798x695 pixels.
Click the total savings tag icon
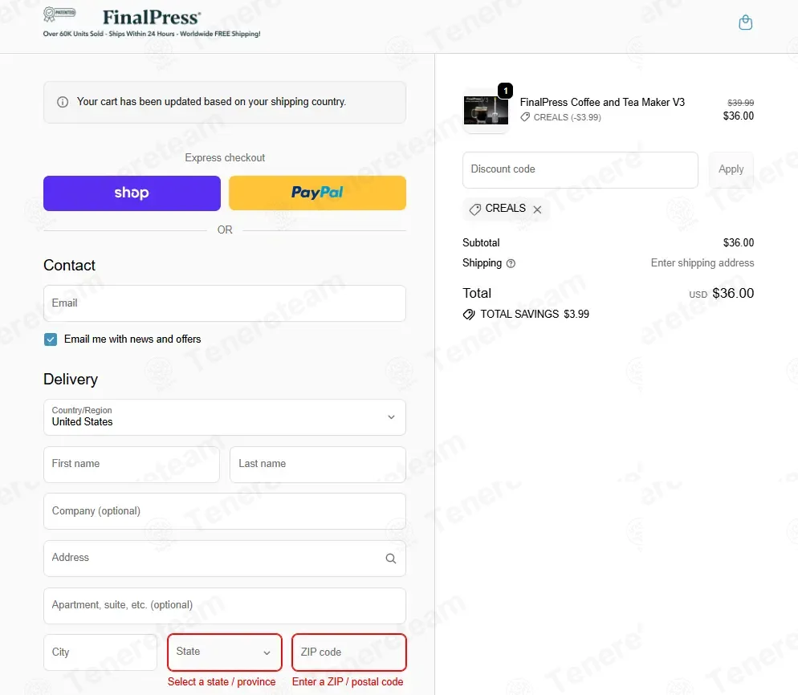pyautogui.click(x=469, y=315)
